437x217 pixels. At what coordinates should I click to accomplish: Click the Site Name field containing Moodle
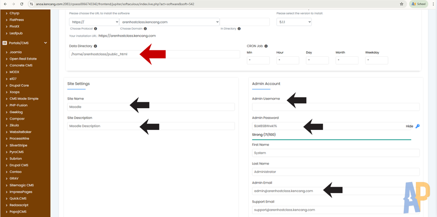pyautogui.click(x=151, y=107)
